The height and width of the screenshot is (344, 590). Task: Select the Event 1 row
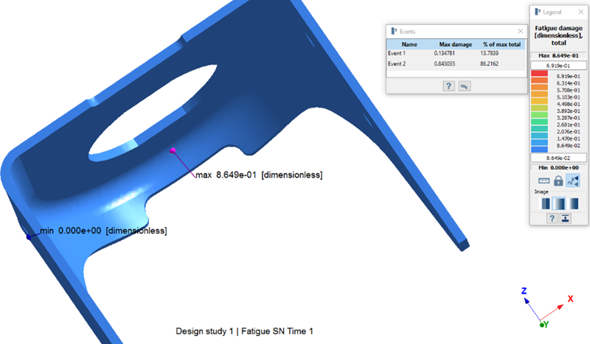click(x=454, y=55)
